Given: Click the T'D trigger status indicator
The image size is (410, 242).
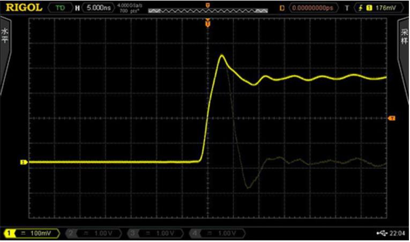Looking at the screenshot, I should coord(58,8).
